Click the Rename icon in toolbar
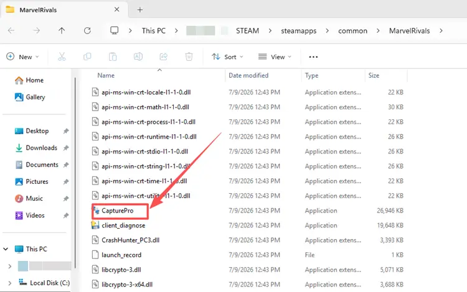Screen dimensions: 467x292 (138, 57)
